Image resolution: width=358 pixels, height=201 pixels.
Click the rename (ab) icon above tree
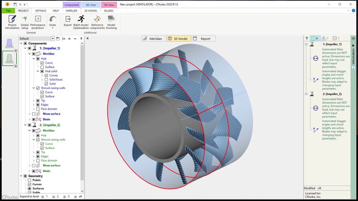click(x=64, y=39)
